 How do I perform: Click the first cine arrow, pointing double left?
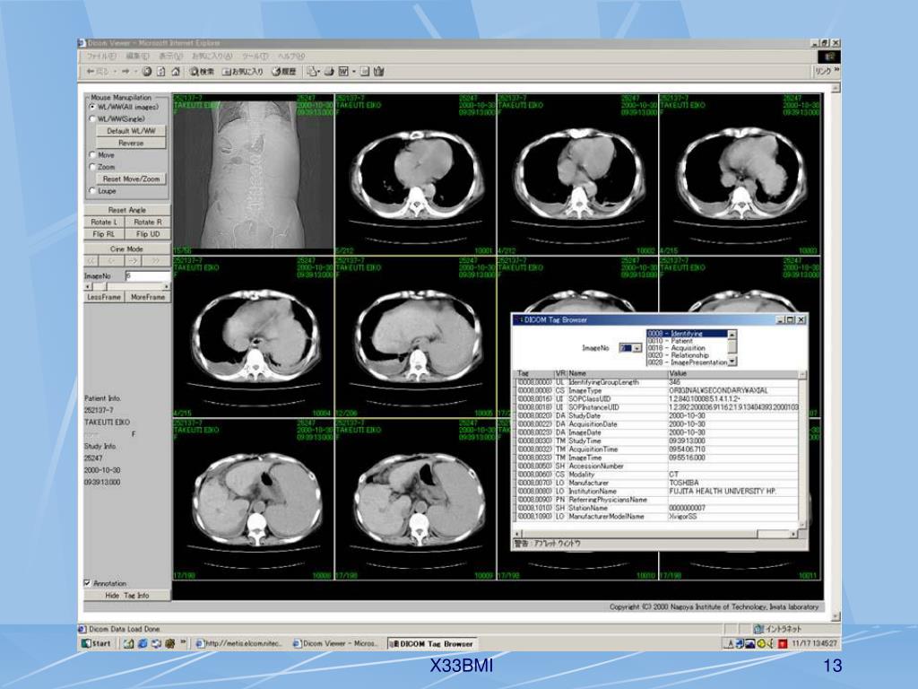pos(92,261)
